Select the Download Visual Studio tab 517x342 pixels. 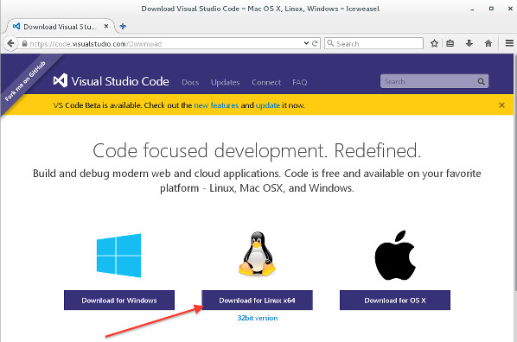(x=61, y=27)
